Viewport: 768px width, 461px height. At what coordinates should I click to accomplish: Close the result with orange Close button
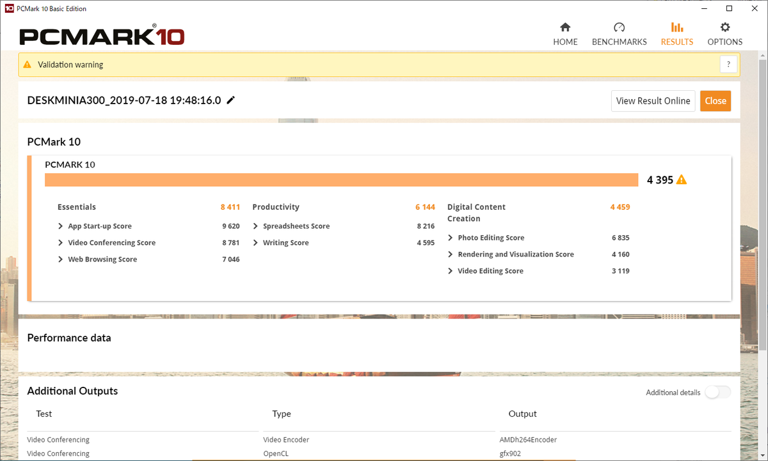716,100
